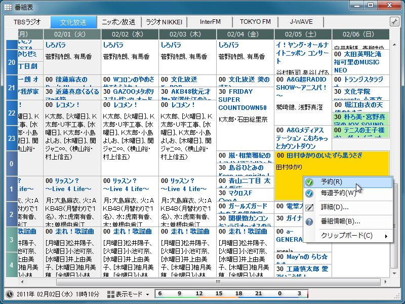
Task: Open the 表示モード dropdown arrow
Action: (x=147, y=294)
